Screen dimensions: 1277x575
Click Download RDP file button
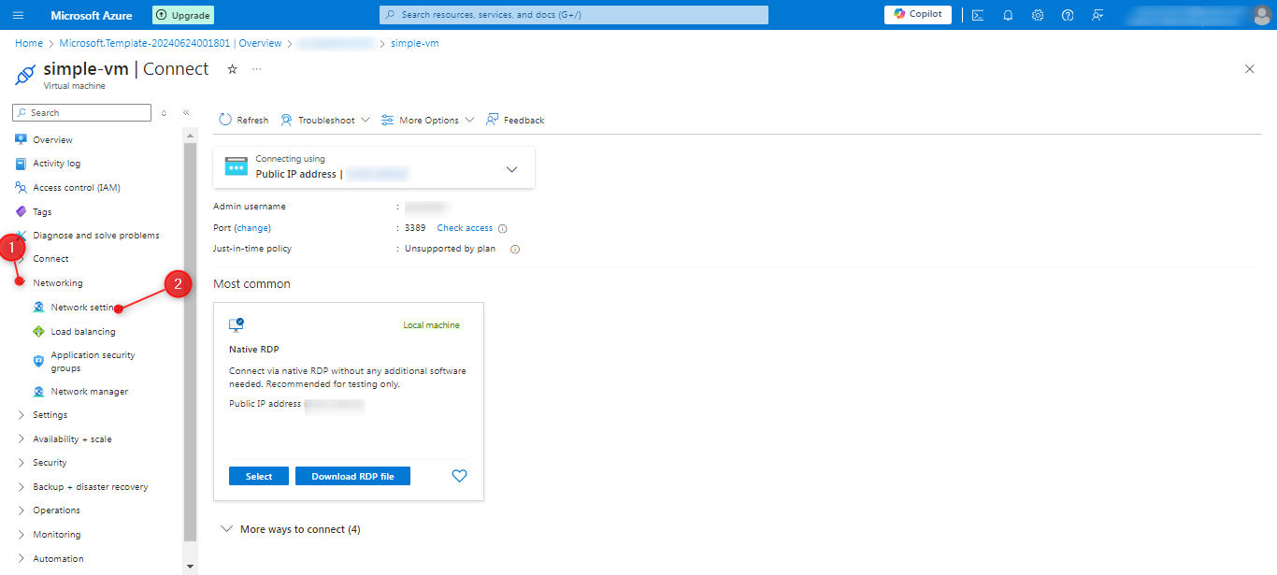(352, 476)
